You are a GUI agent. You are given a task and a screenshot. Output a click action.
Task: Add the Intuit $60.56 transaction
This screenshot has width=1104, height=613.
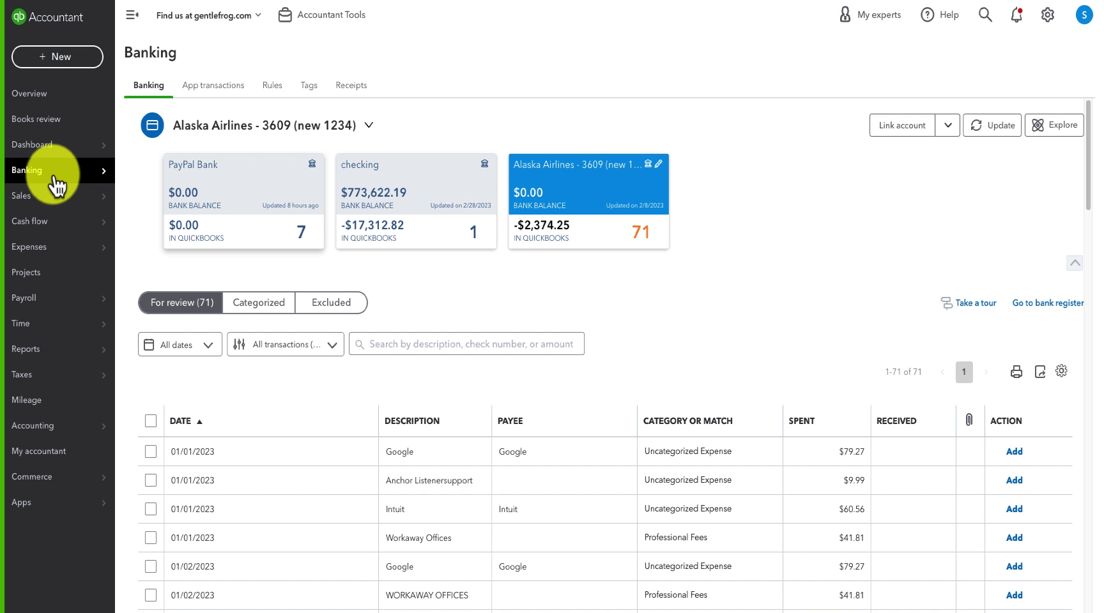coord(1014,509)
